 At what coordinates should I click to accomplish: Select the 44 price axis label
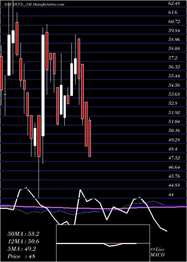[x=171, y=195]
